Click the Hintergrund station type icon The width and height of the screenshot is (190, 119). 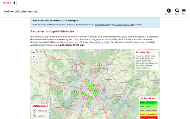coord(35,111)
